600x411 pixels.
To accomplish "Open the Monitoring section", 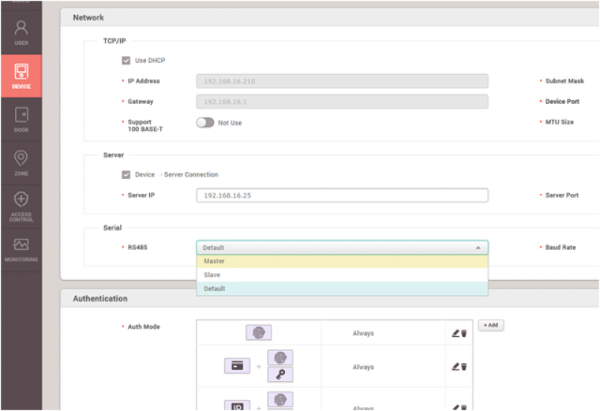I will pyautogui.click(x=21, y=249).
